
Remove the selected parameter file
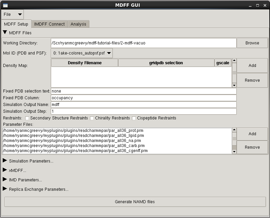[x=252, y=147]
